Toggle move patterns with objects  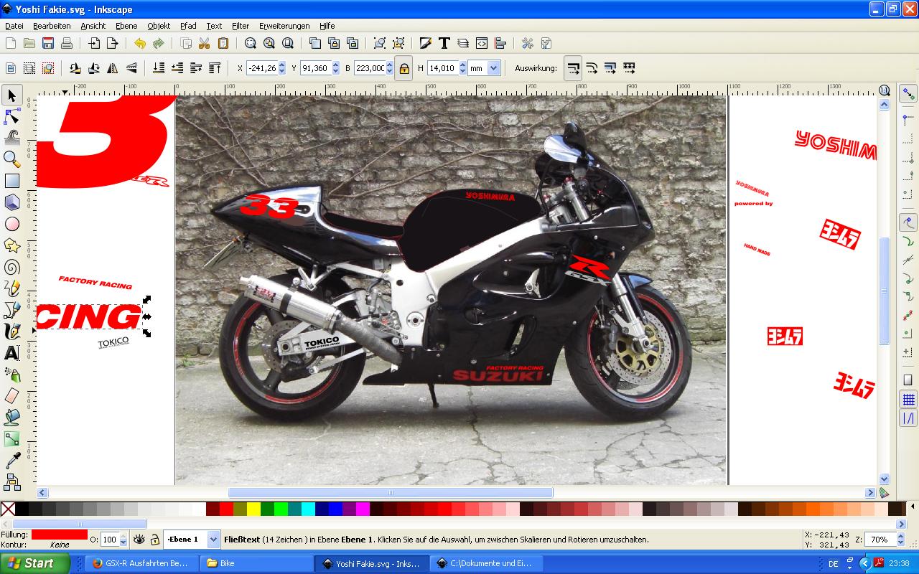[629, 68]
